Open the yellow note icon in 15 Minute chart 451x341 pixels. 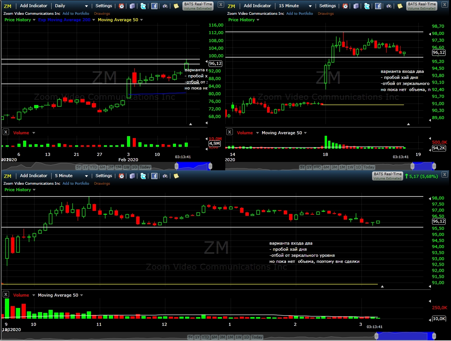pyautogui.click(x=400, y=6)
